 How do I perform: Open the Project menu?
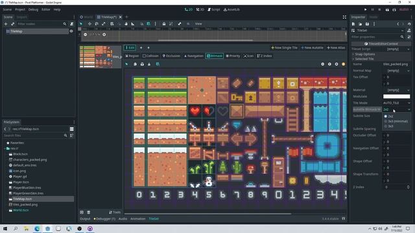(x=20, y=10)
